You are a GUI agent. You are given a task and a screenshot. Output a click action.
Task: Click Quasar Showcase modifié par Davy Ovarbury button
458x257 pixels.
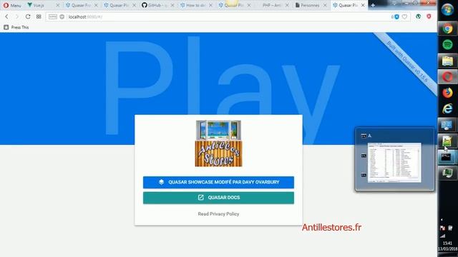tap(218, 182)
